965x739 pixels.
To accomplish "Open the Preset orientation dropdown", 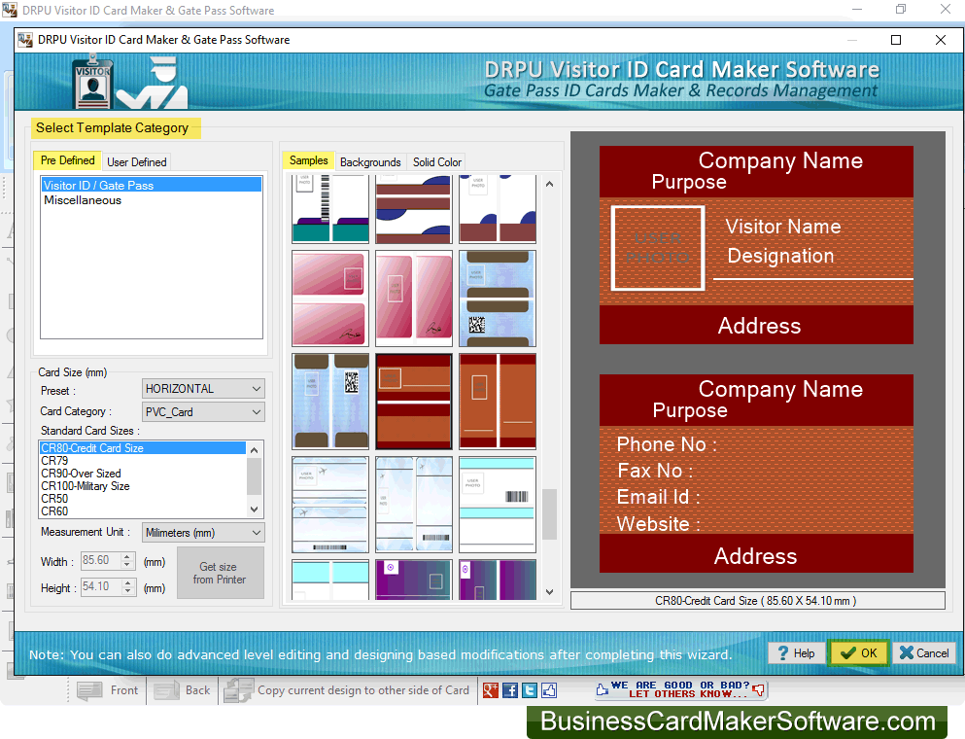I will click(203, 389).
